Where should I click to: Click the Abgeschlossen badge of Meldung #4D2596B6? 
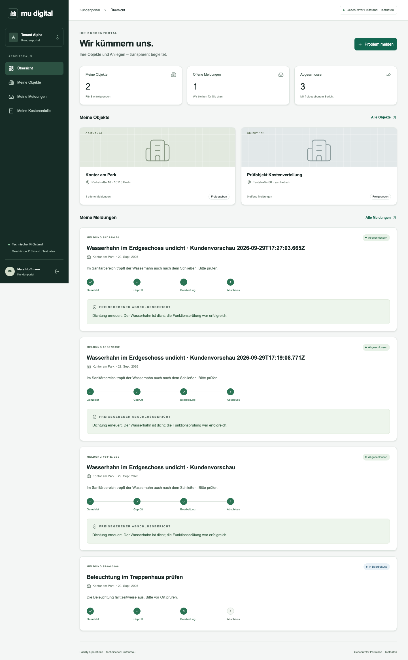376,238
